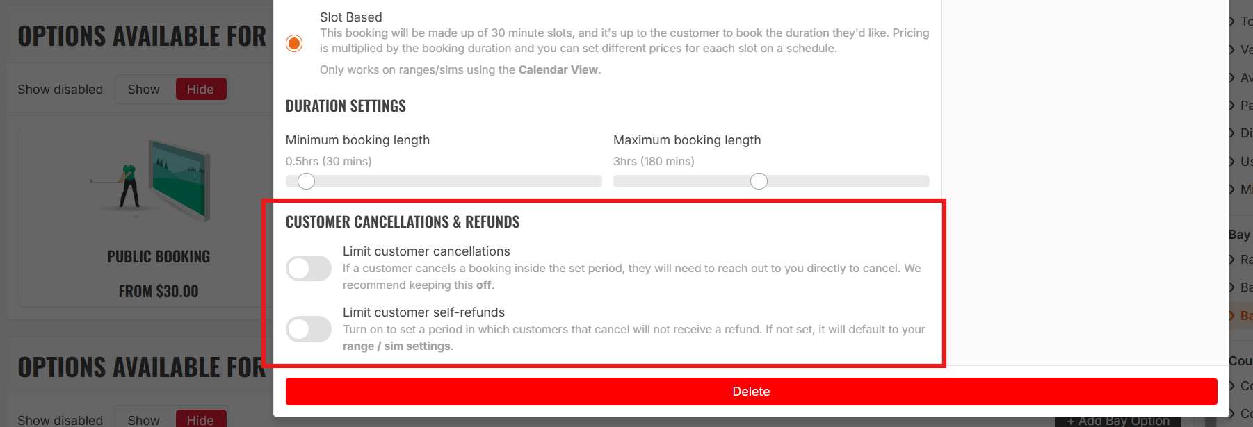Select the Slot Based radio option

tap(294, 44)
